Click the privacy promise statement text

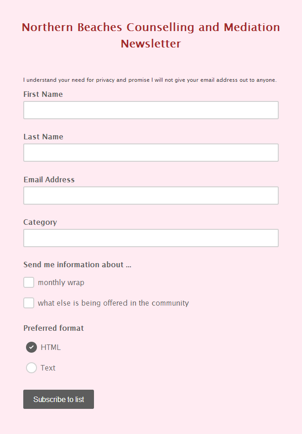pos(150,79)
